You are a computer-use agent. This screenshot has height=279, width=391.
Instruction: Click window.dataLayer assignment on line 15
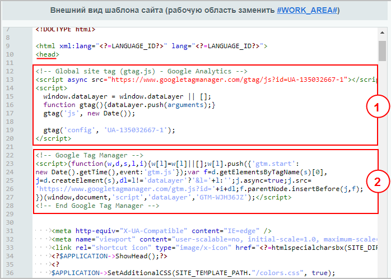pos(127,96)
